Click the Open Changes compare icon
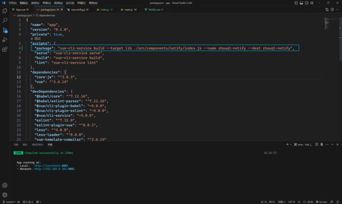This screenshot has height=204, width=342. tap(327, 9)
